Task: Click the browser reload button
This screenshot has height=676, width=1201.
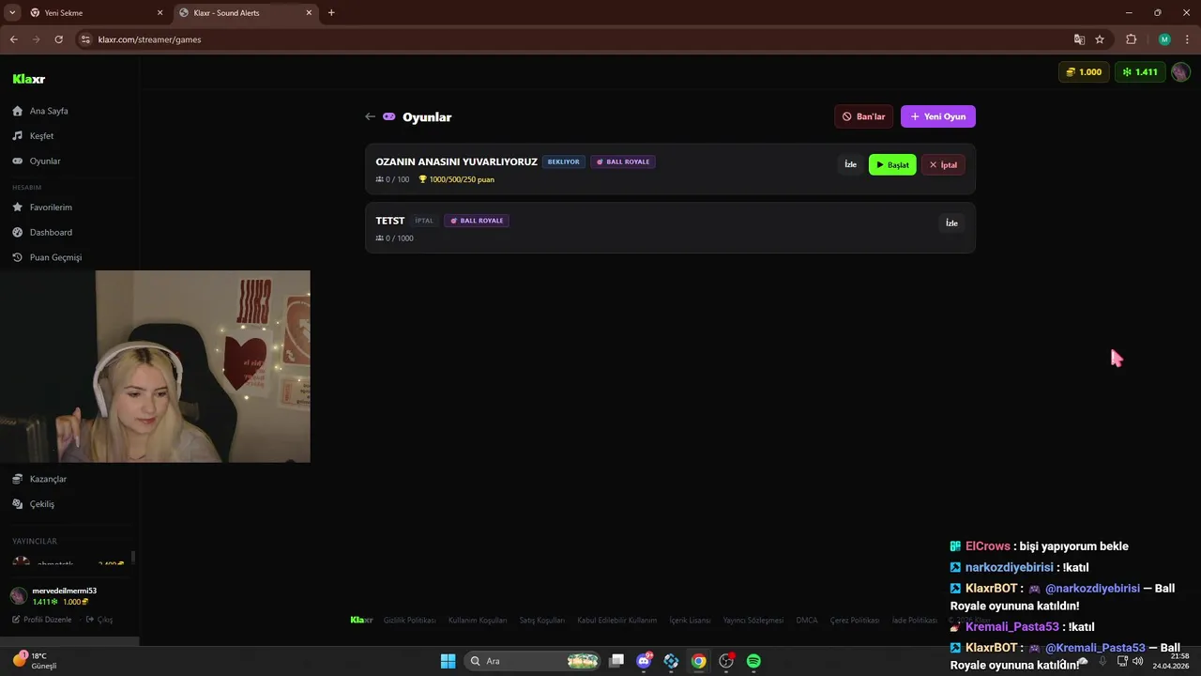Action: (58, 39)
